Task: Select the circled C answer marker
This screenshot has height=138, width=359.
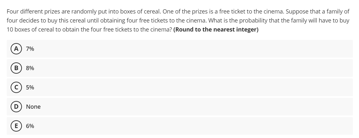Action: (16, 87)
